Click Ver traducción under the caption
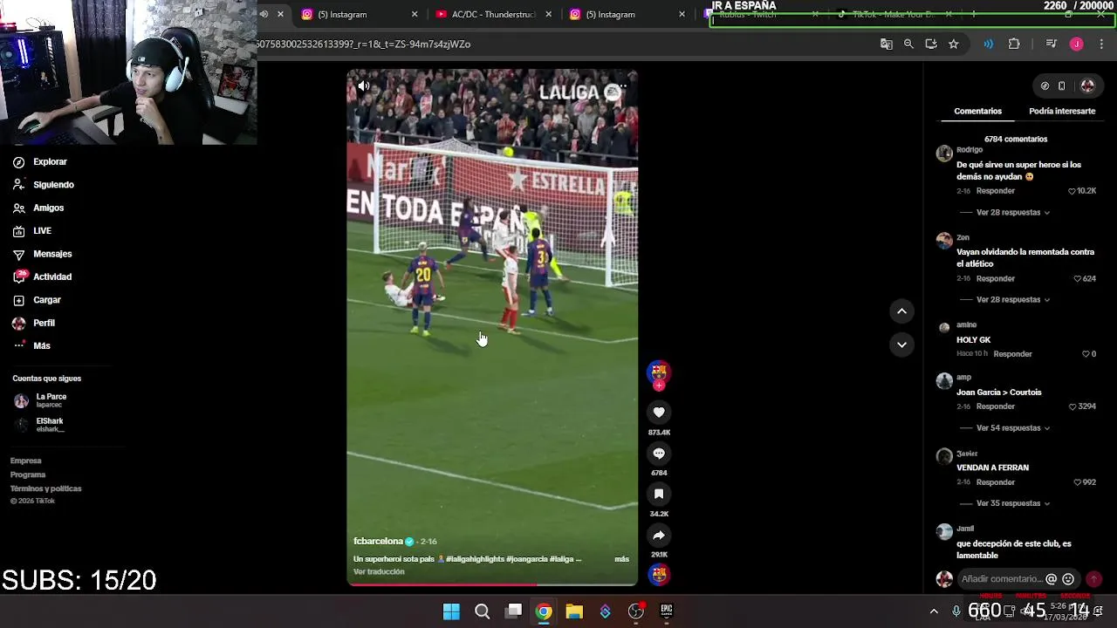The width and height of the screenshot is (1117, 628). pyautogui.click(x=379, y=572)
